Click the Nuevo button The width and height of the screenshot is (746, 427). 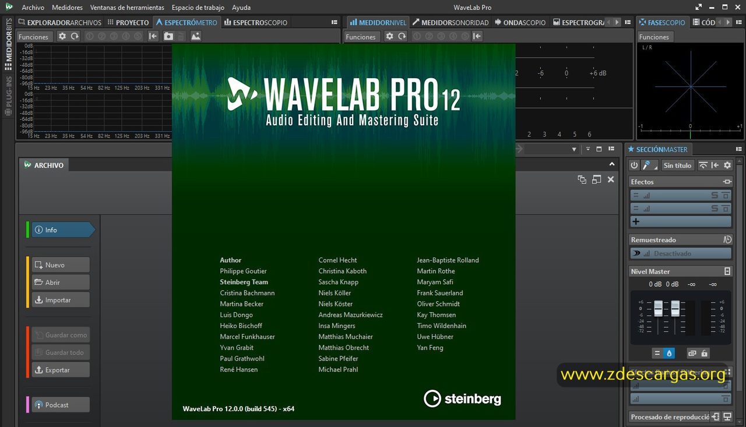click(61, 265)
